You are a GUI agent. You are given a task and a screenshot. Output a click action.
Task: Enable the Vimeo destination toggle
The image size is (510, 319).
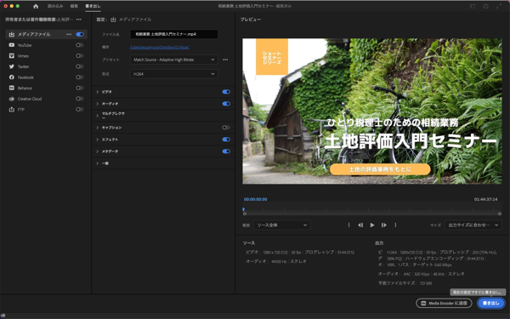tap(80, 55)
